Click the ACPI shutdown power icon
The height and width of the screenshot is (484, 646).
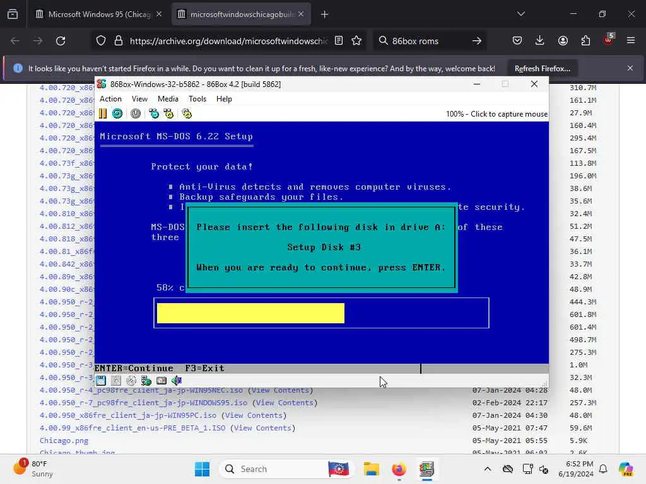coord(136,113)
